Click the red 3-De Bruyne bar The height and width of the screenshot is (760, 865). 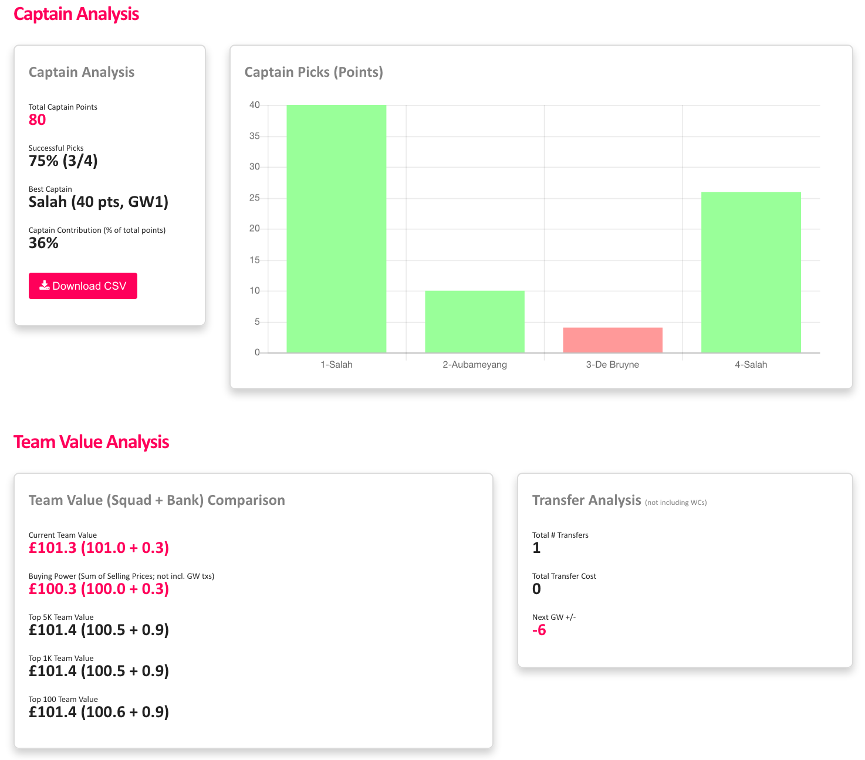pyautogui.click(x=612, y=339)
